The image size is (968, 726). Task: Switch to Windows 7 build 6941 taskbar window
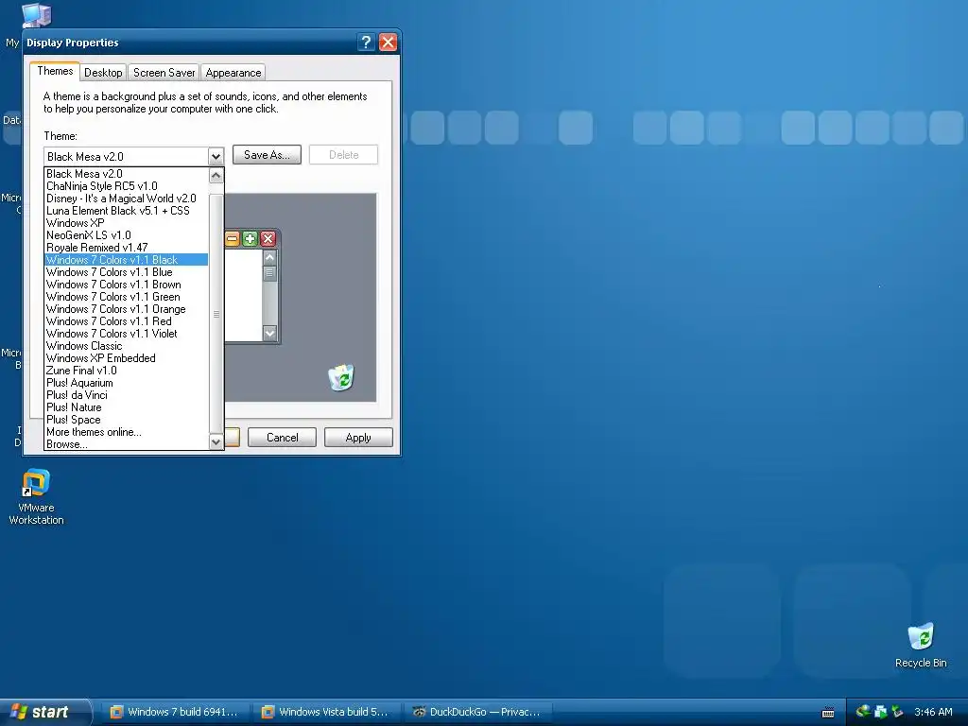point(176,712)
